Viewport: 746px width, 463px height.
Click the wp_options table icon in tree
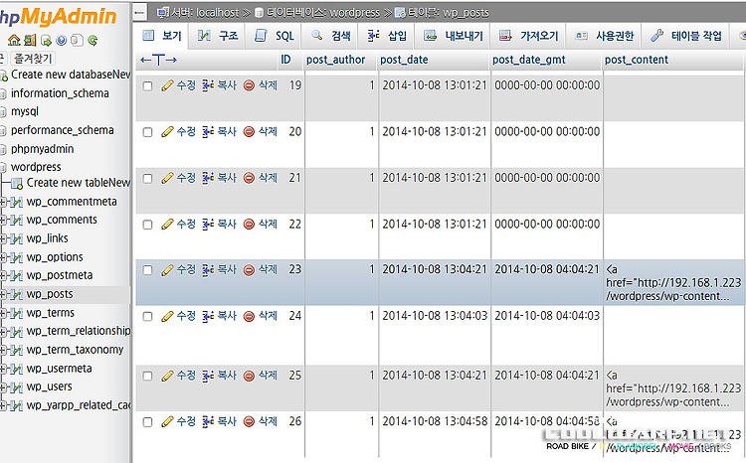click(17, 257)
